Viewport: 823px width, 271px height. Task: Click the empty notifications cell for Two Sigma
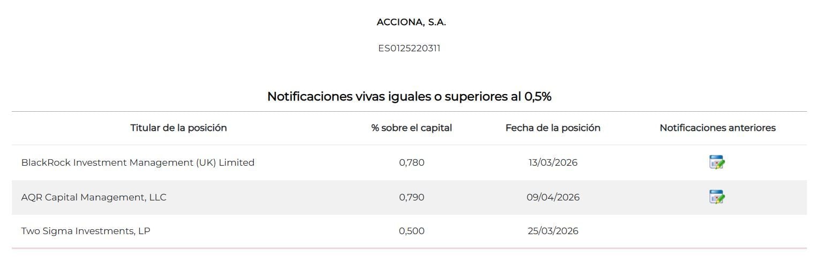717,231
